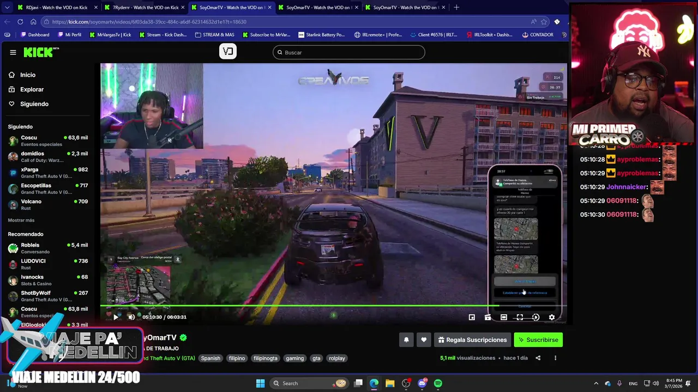698x392 pixels.
Task: Open ShotByWolf recommended channel
Action: tap(48, 296)
